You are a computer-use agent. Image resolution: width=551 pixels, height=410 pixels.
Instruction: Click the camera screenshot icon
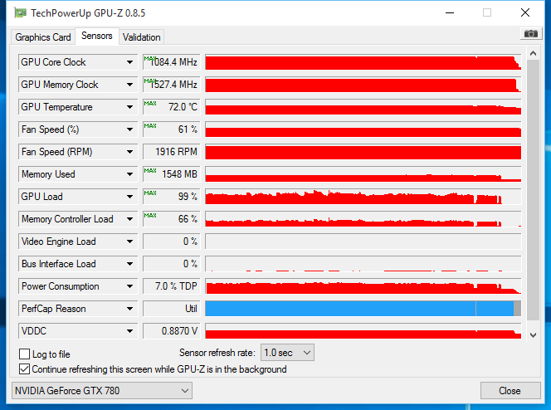[x=530, y=34]
